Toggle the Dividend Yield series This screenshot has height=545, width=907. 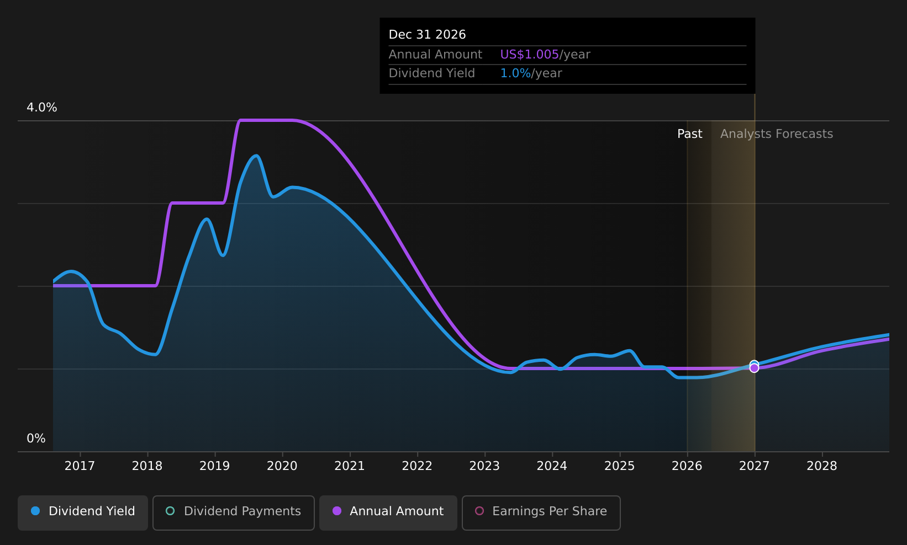pyautogui.click(x=83, y=512)
